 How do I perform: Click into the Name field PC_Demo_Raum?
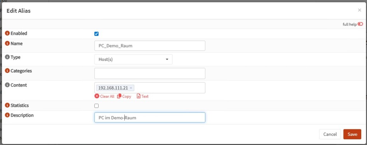[x=149, y=46]
